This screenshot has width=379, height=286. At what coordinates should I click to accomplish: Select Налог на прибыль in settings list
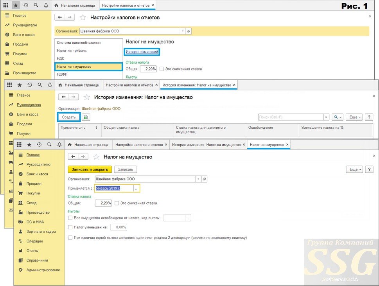pos(88,50)
